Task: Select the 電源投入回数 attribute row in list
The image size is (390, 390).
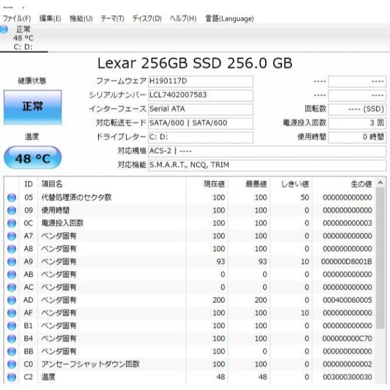Action: [x=190, y=223]
